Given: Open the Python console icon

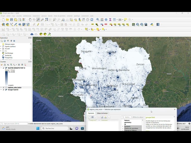Looking at the screenshot, I should (x=152, y=24).
